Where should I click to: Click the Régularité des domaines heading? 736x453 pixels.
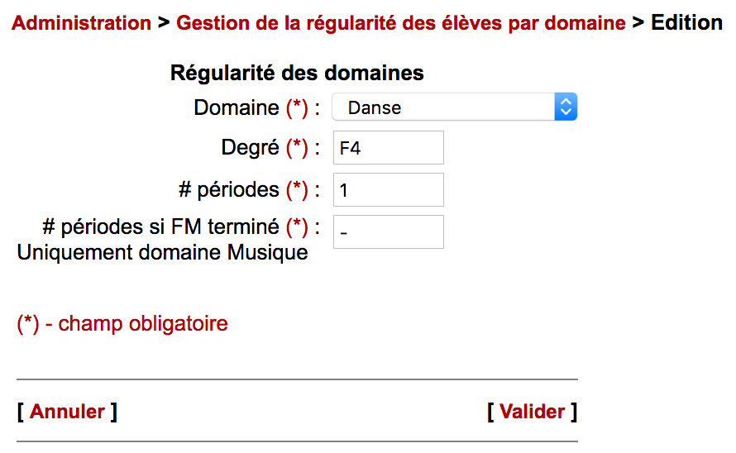(x=297, y=74)
